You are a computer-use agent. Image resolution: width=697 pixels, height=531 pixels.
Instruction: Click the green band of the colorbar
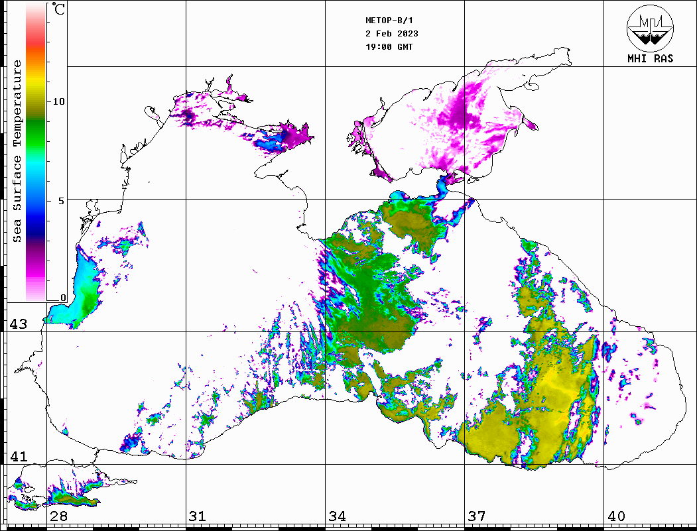click(x=36, y=133)
